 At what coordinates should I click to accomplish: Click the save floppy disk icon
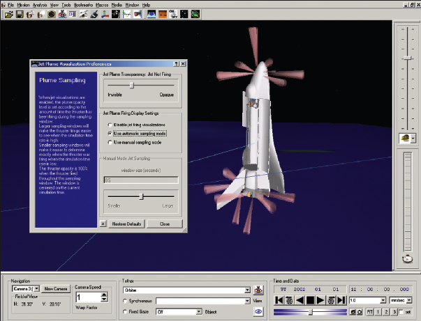click(20, 14)
